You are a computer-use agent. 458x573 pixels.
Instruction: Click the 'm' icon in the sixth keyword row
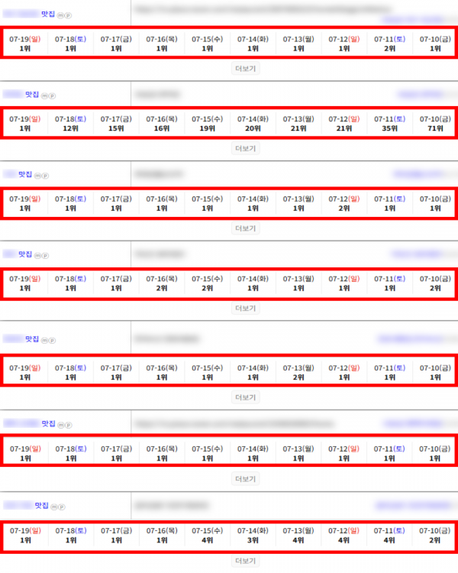[60, 425]
